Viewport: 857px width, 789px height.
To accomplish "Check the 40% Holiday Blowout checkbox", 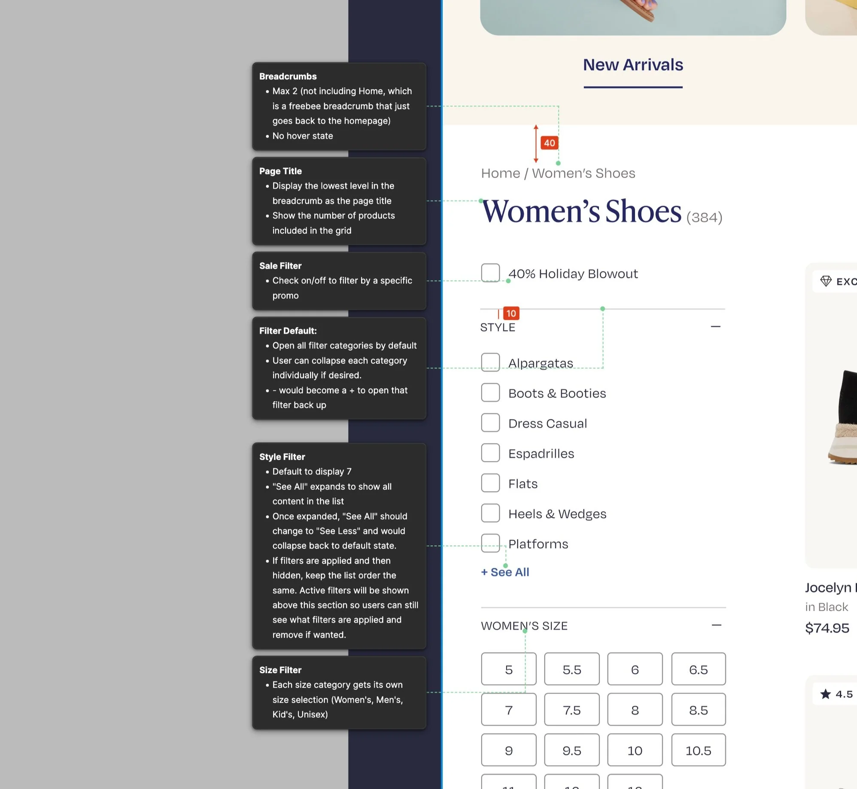I will 490,273.
